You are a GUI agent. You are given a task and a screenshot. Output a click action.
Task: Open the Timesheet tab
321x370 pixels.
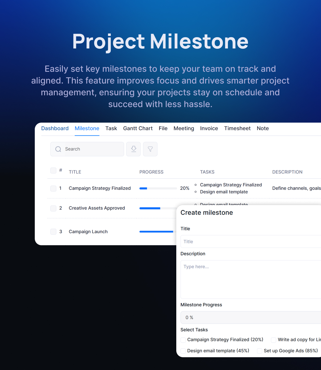237,128
